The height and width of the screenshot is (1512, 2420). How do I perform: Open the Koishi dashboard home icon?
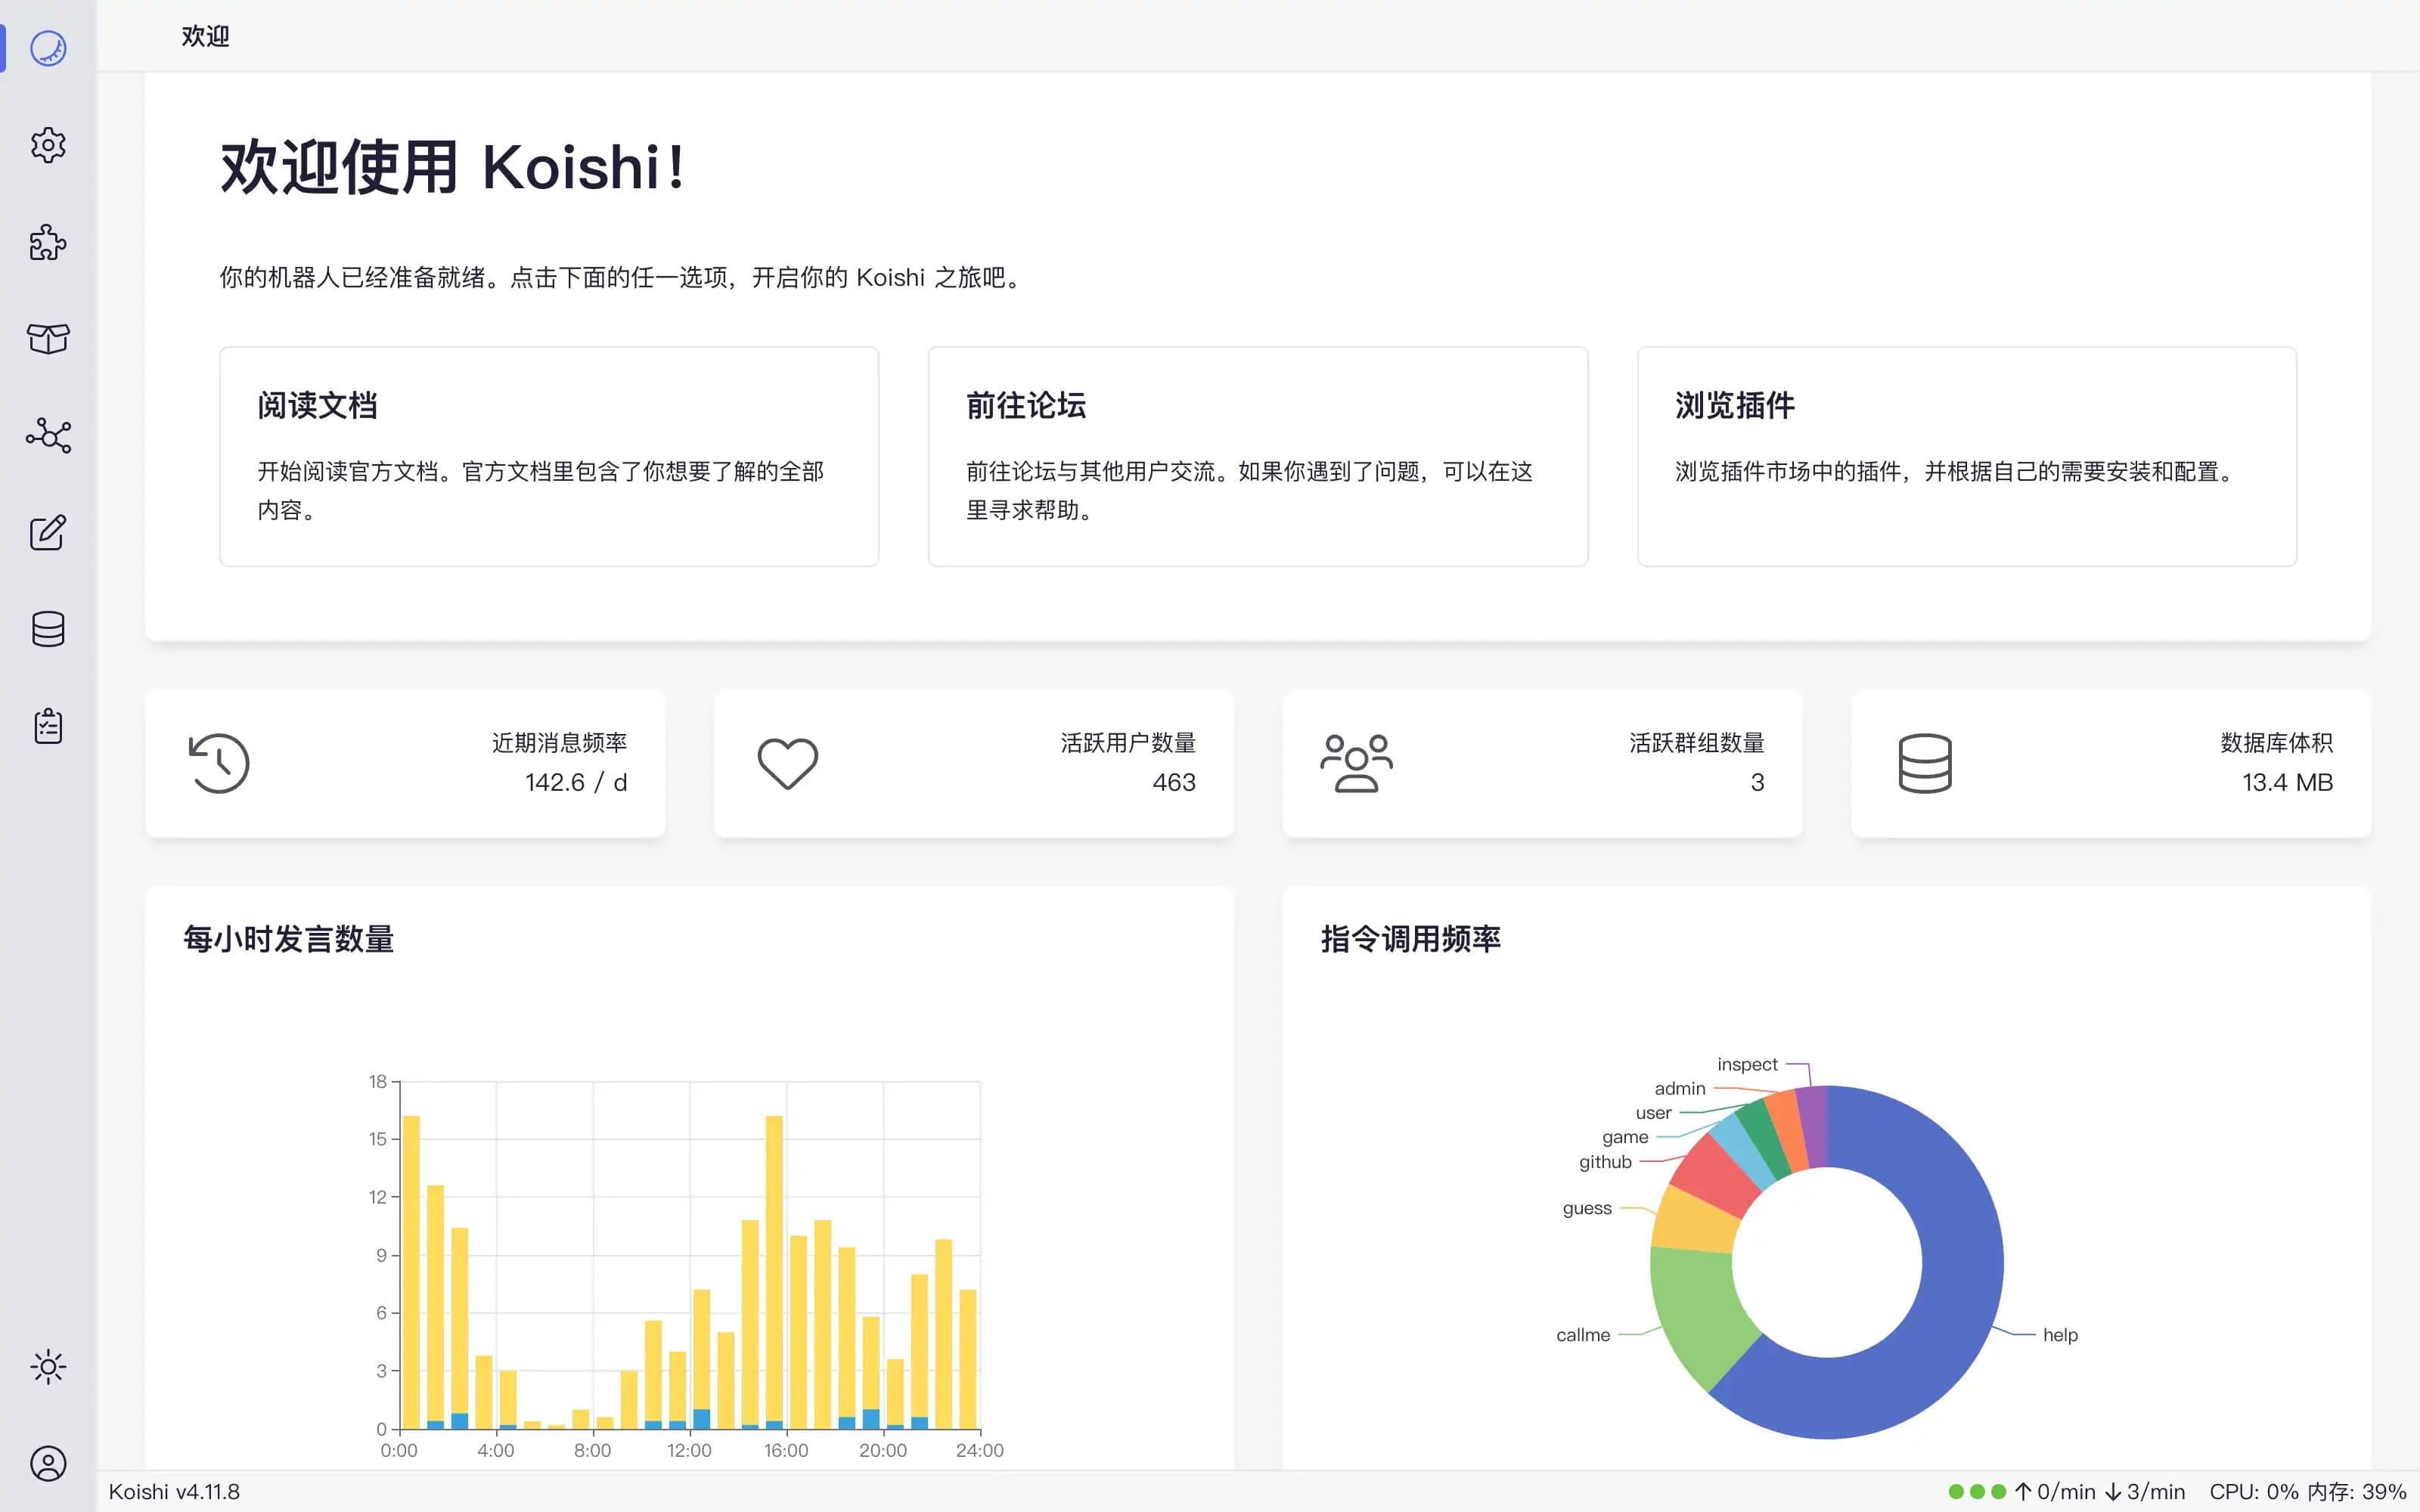point(48,48)
